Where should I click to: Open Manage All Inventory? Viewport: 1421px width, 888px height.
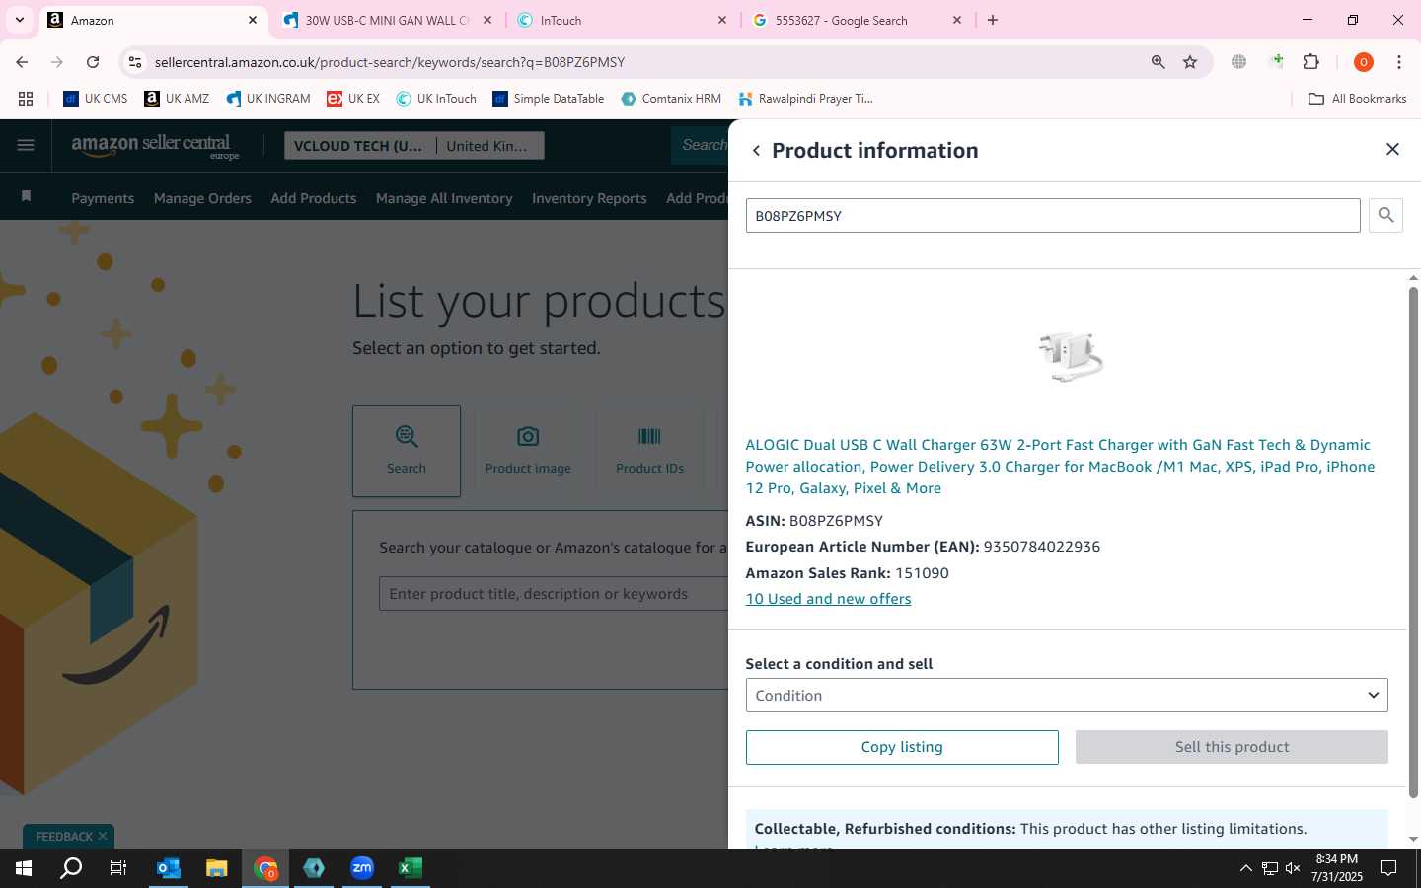click(x=444, y=198)
